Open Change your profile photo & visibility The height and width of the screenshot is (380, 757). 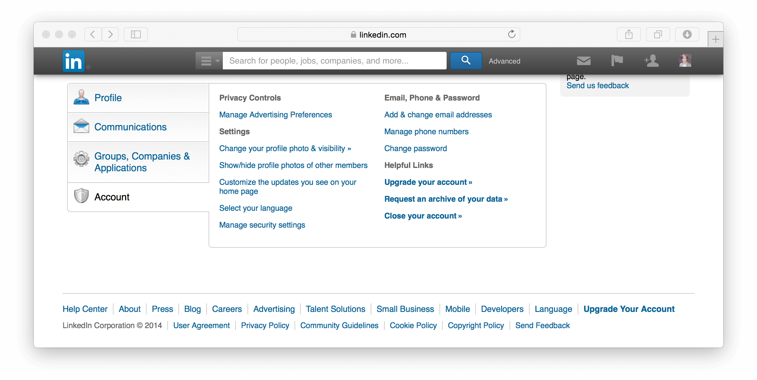click(285, 148)
